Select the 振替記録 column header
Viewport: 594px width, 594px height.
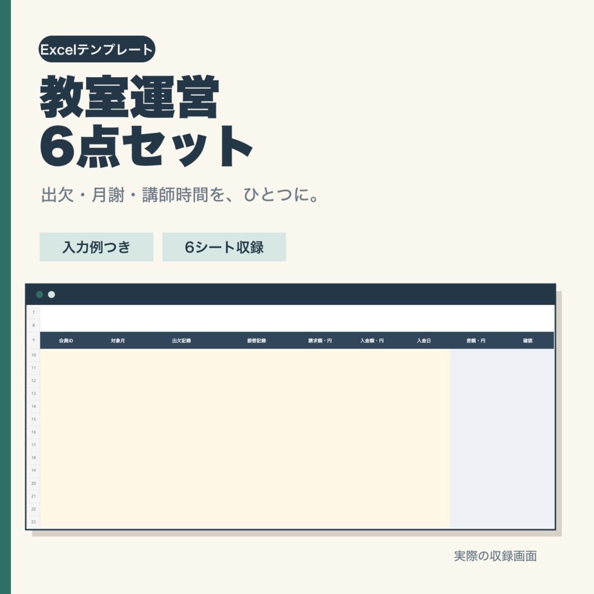(x=256, y=341)
